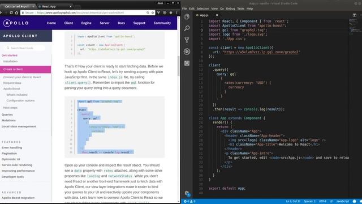Open Optimistic UI sidebar link
362x204 pixels.
coord(11,159)
